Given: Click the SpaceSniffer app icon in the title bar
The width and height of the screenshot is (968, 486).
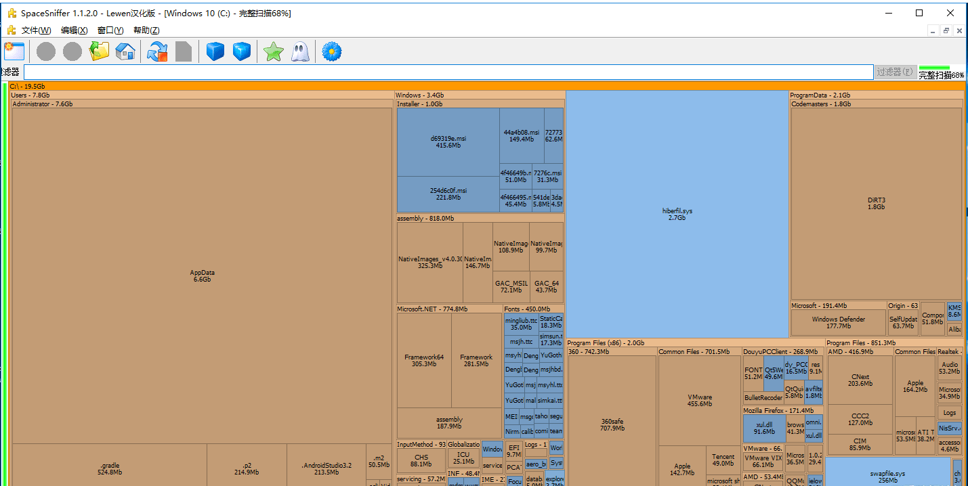Looking at the screenshot, I should 12,13.
